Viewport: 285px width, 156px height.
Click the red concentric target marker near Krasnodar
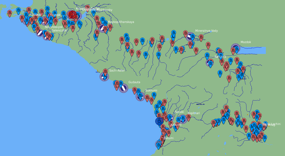click(72, 15)
